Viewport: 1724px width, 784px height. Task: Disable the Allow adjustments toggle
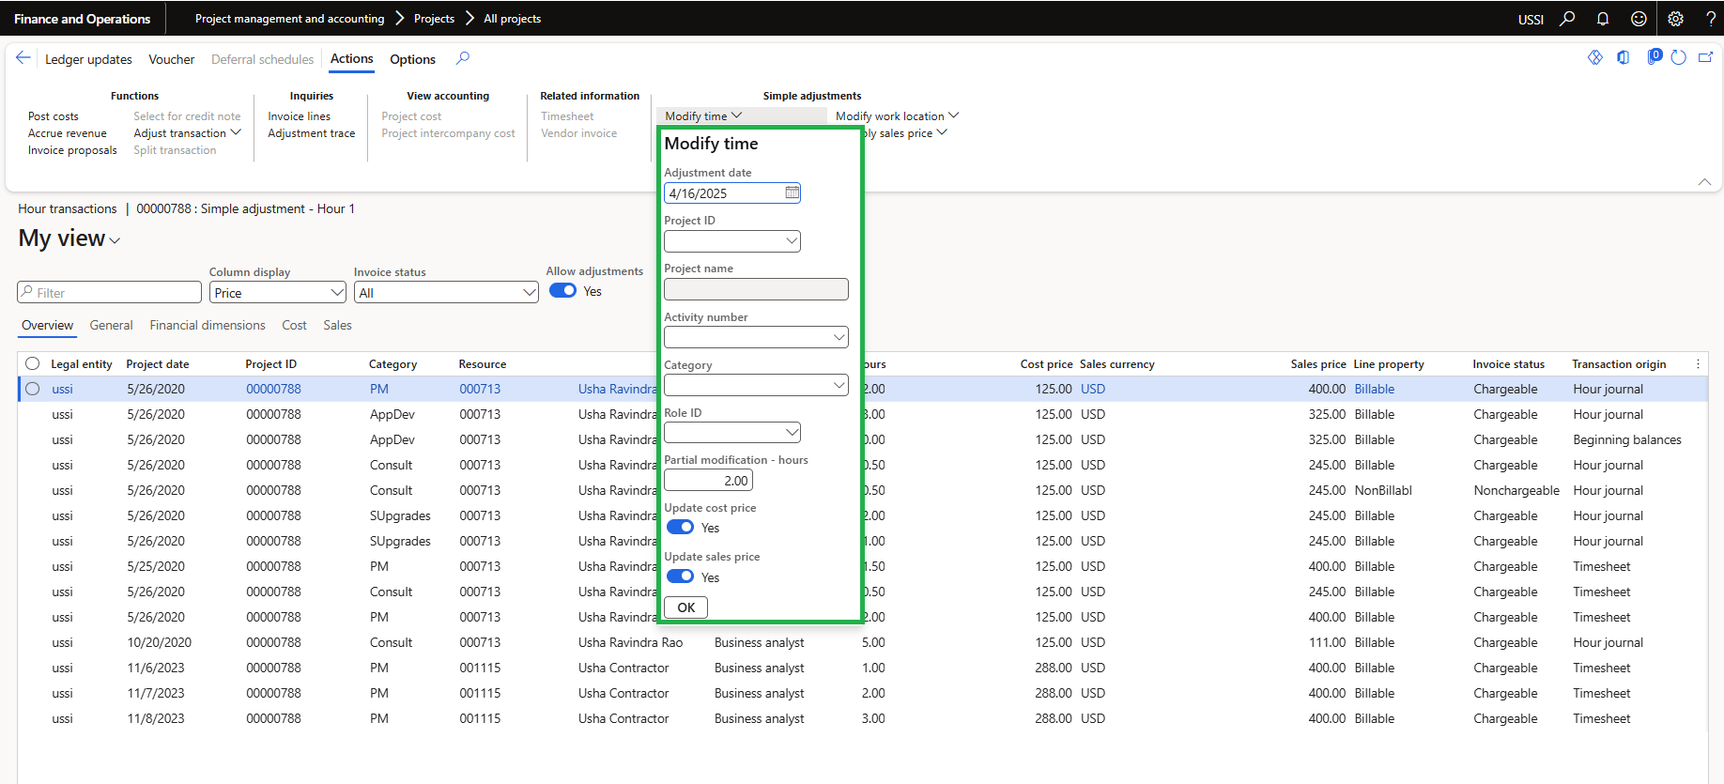562,291
